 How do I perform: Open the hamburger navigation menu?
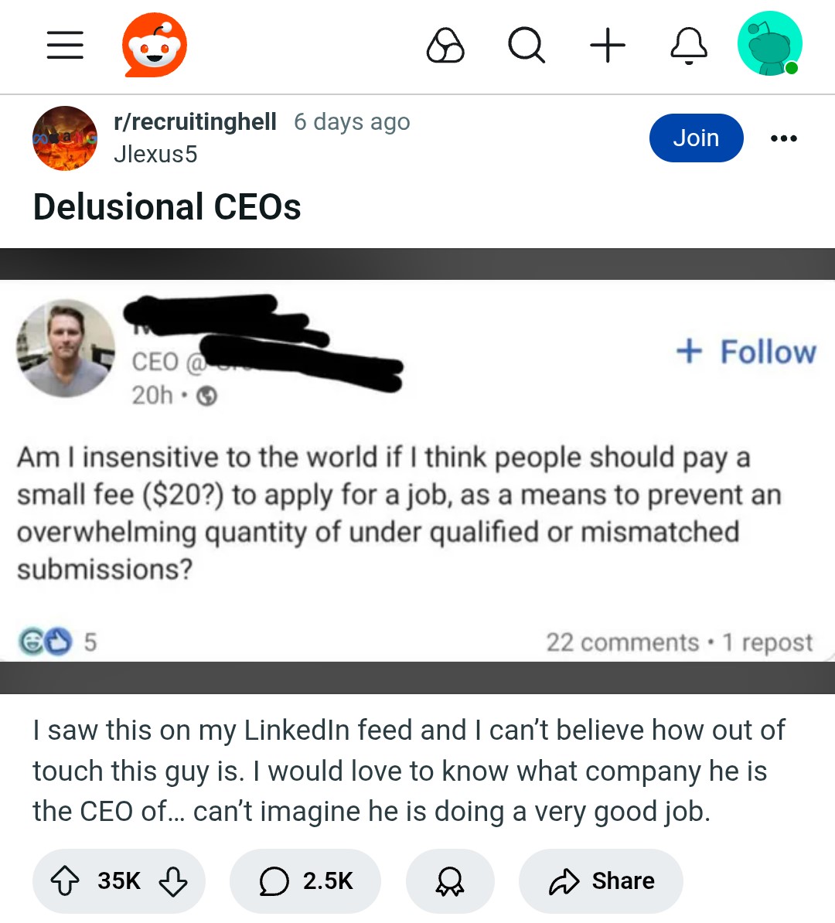coord(65,45)
